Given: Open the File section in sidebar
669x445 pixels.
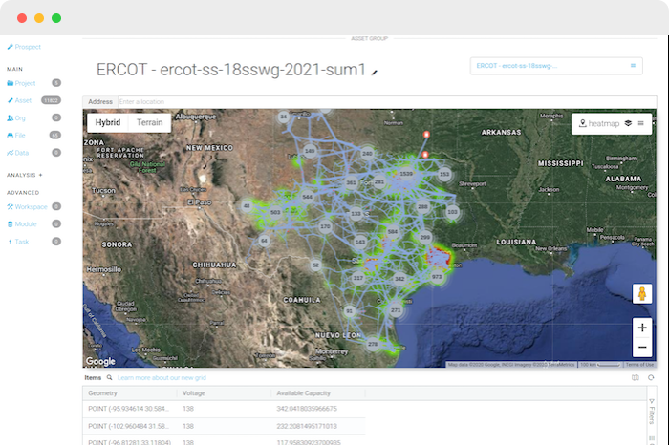Looking at the screenshot, I should 16,136.
